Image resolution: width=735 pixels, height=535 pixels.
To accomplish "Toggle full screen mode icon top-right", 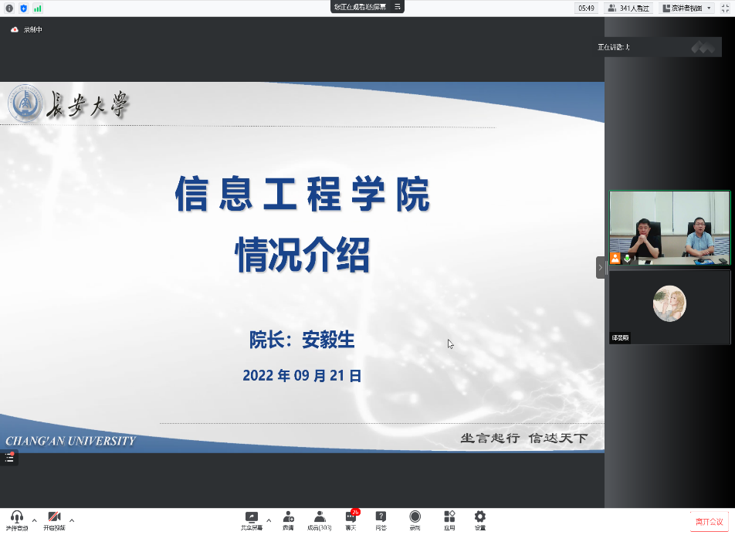I will 725,8.
